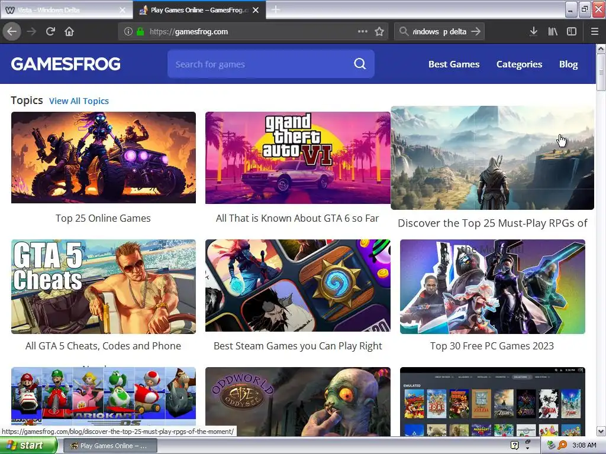Close the Play Games Online tab
Viewport: 606px width, 454px height.
tap(256, 10)
